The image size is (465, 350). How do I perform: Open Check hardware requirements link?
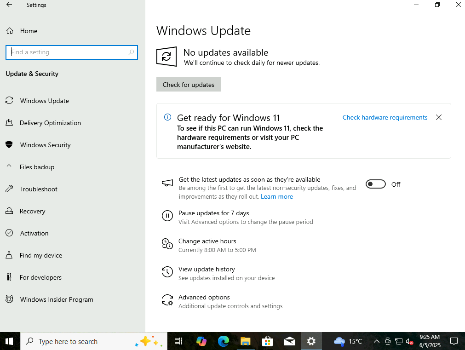[x=385, y=117]
